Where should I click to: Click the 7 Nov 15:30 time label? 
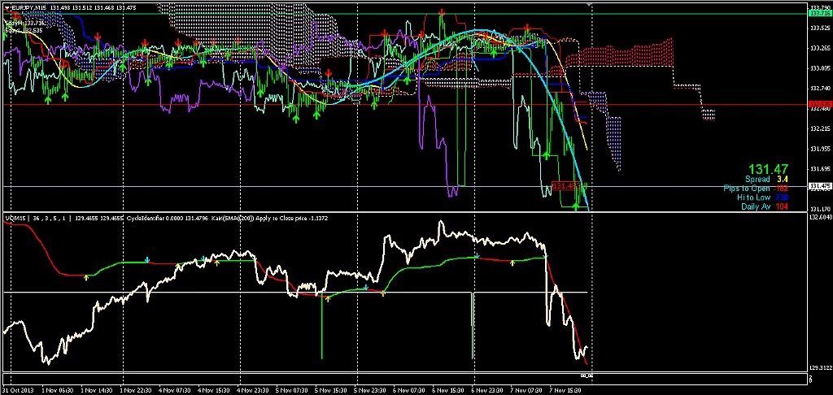tap(565, 389)
